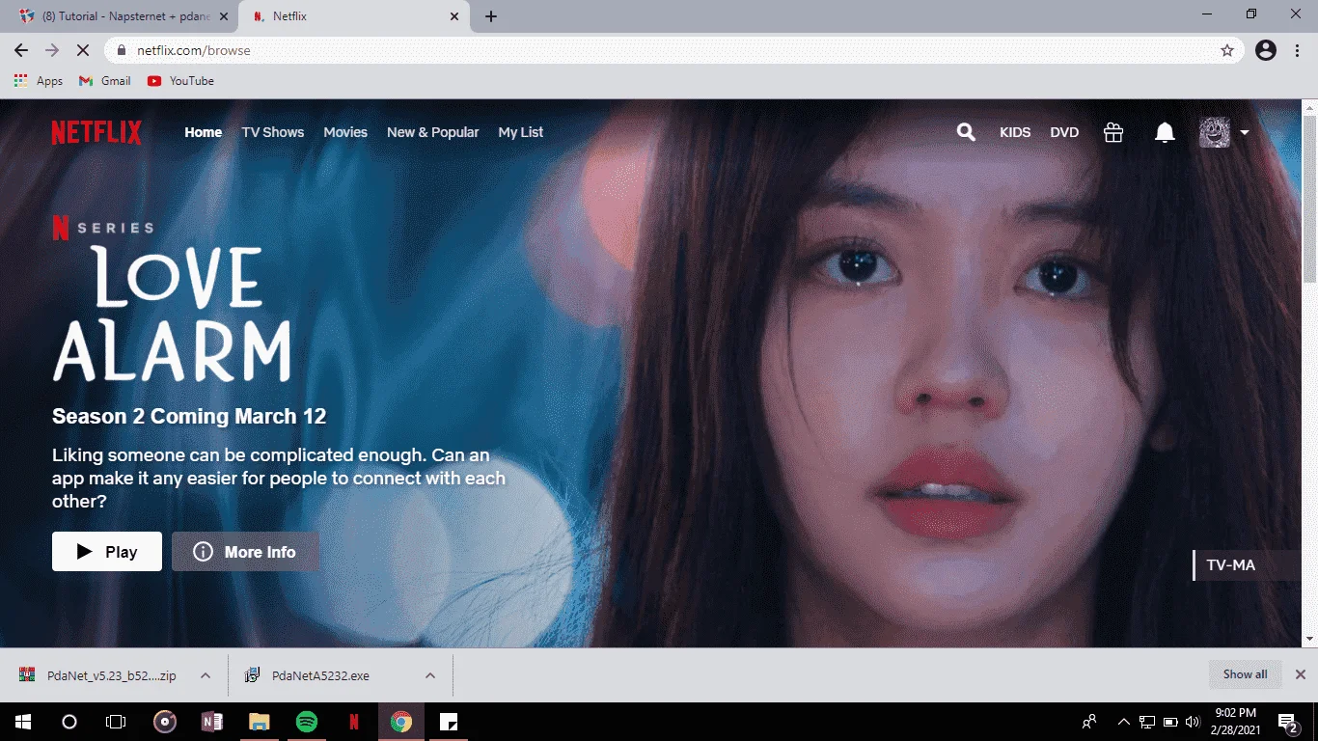
Task: Click the page scrollbar up arrow
Action: (x=1309, y=107)
